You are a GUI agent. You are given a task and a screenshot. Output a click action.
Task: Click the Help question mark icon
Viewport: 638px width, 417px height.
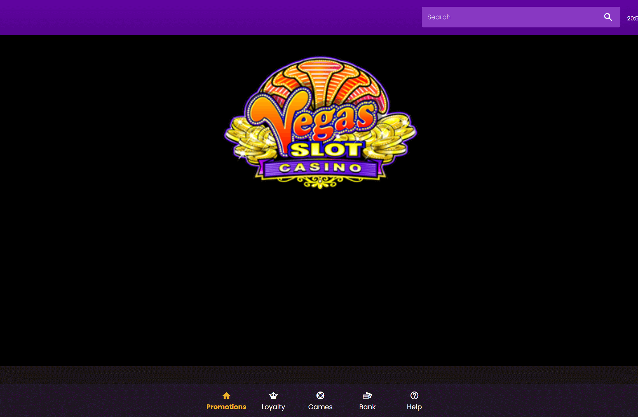click(414, 395)
